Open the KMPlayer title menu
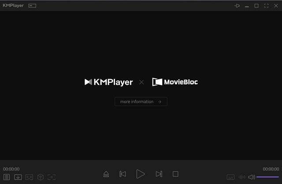 (13, 6)
